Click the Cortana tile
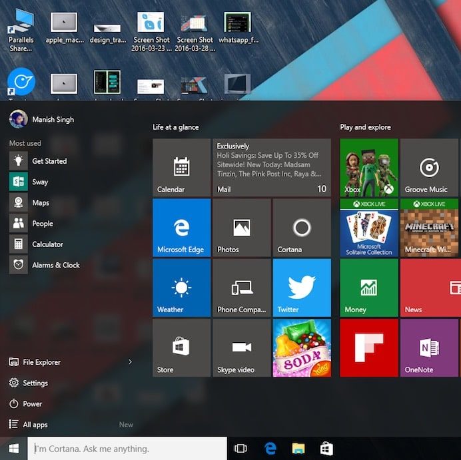The image size is (461, 460). pos(301,228)
